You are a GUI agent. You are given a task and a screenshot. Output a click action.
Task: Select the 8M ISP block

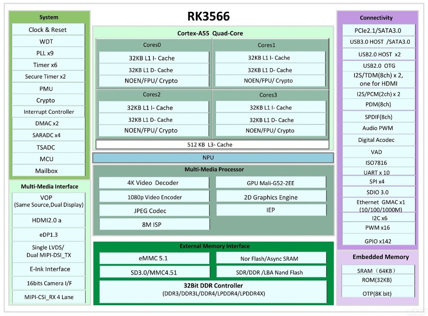tap(154, 224)
